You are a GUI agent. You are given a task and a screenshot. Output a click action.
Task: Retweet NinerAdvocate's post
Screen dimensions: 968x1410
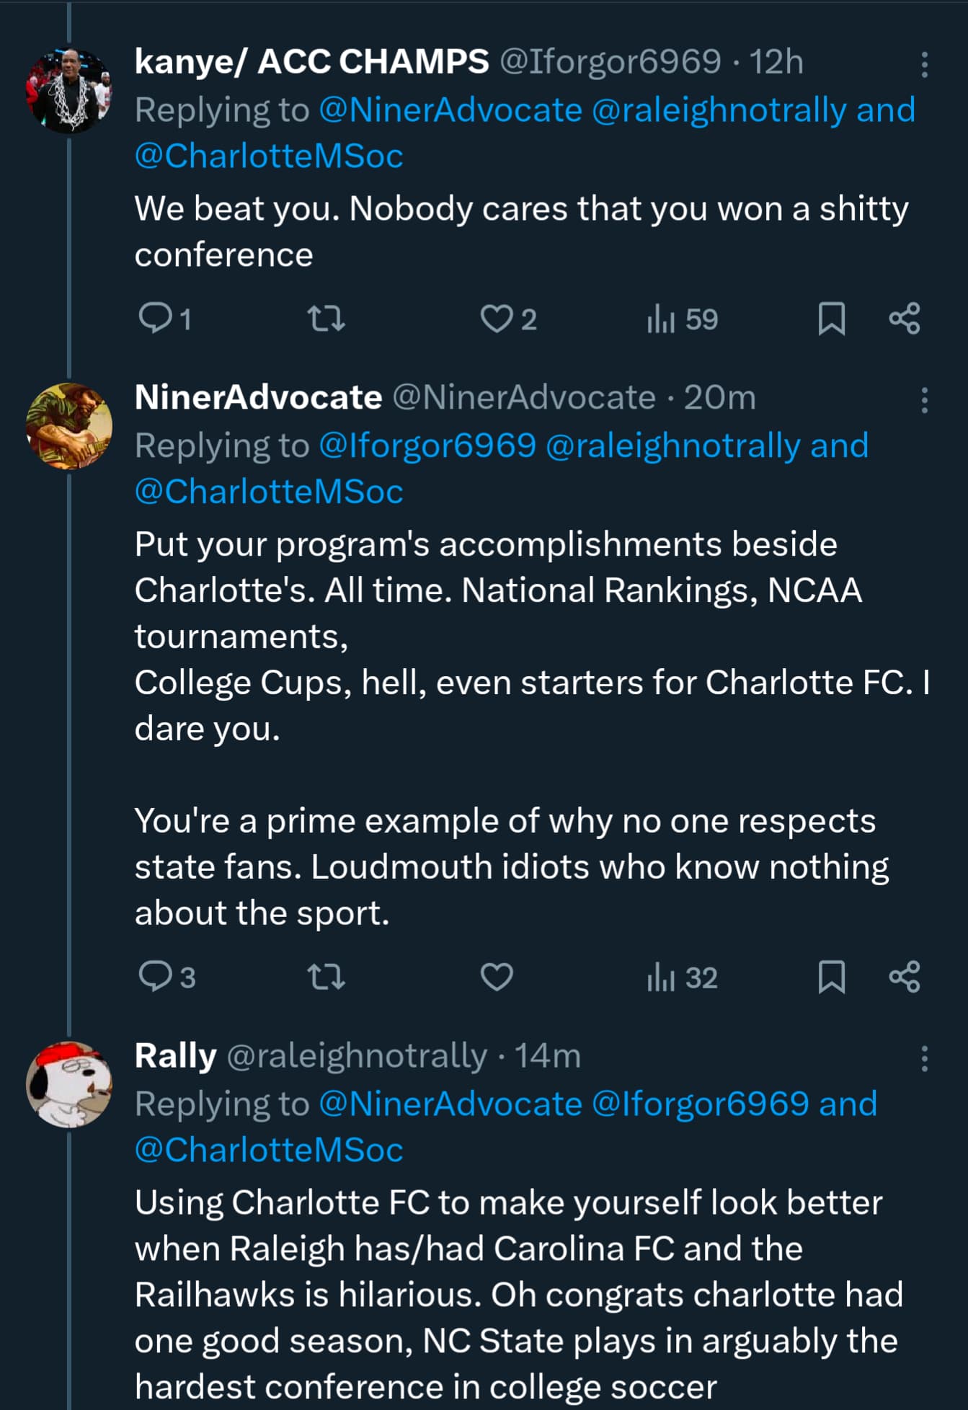coord(326,977)
